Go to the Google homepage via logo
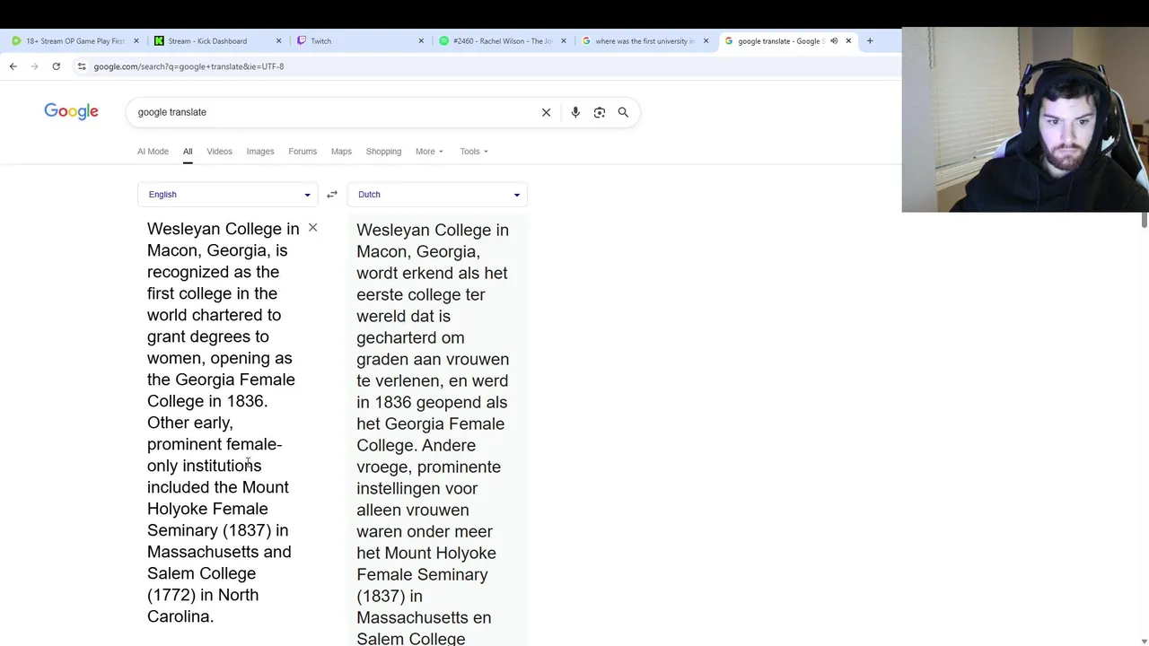Image resolution: width=1149 pixels, height=646 pixels. tap(71, 111)
